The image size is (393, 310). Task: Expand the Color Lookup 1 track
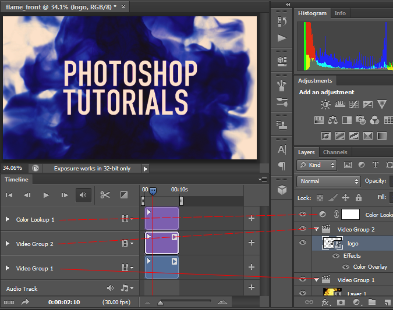point(8,219)
